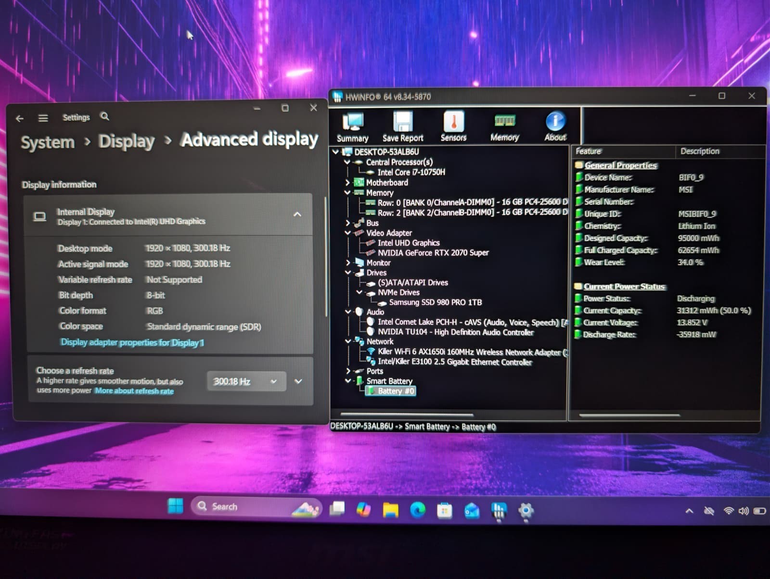The height and width of the screenshot is (579, 770).
Task: Click the details pane horizontal scrollbar
Action: (x=629, y=415)
